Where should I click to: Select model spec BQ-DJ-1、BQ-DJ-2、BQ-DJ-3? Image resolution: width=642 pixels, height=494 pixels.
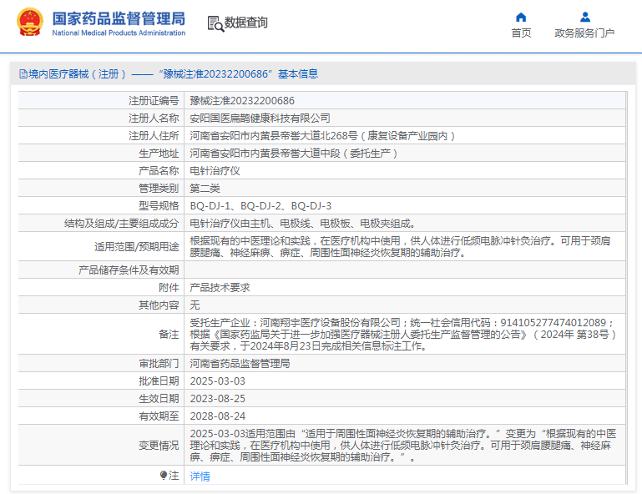[x=260, y=206]
